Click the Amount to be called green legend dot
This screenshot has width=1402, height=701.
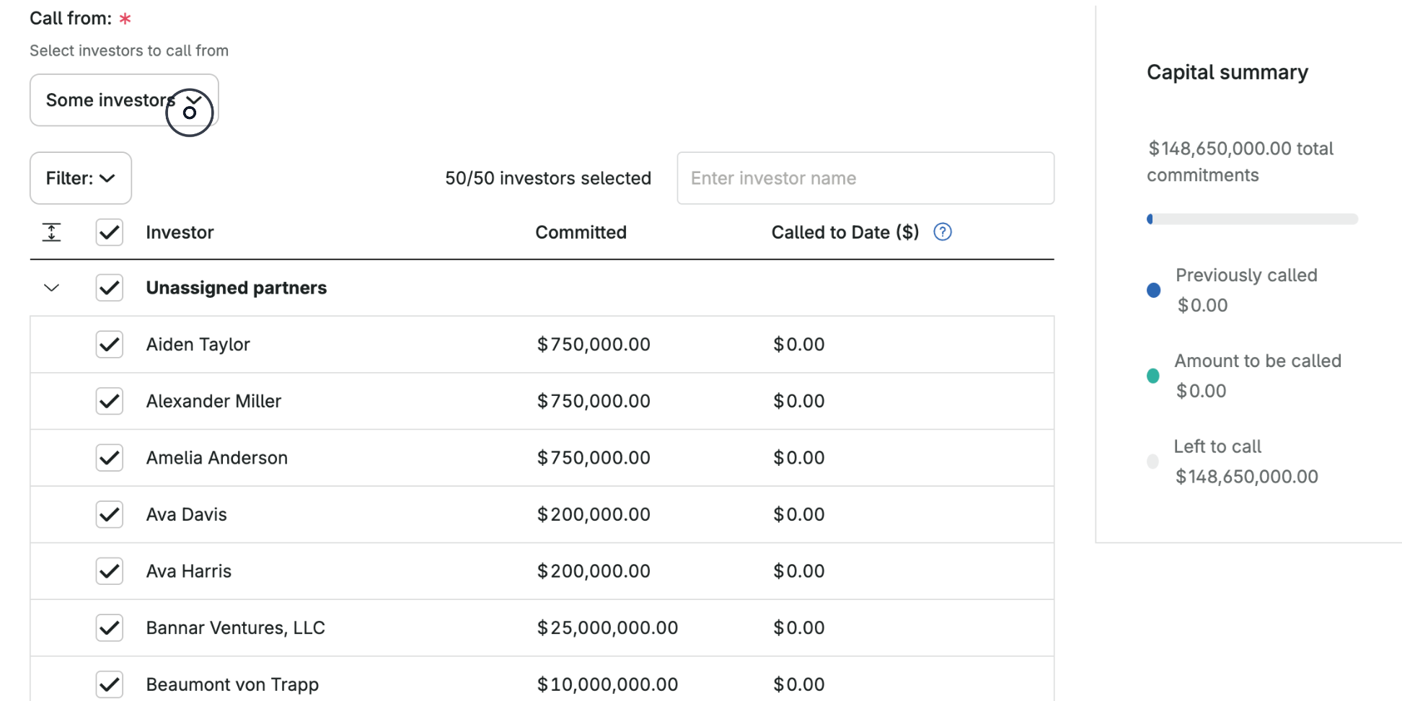point(1153,376)
